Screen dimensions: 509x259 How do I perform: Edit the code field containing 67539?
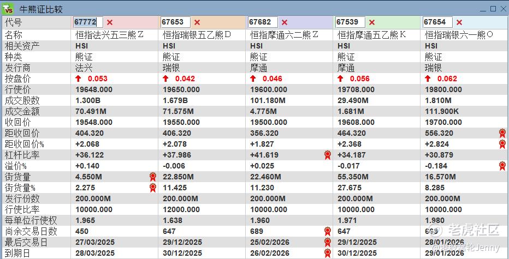click(x=350, y=22)
